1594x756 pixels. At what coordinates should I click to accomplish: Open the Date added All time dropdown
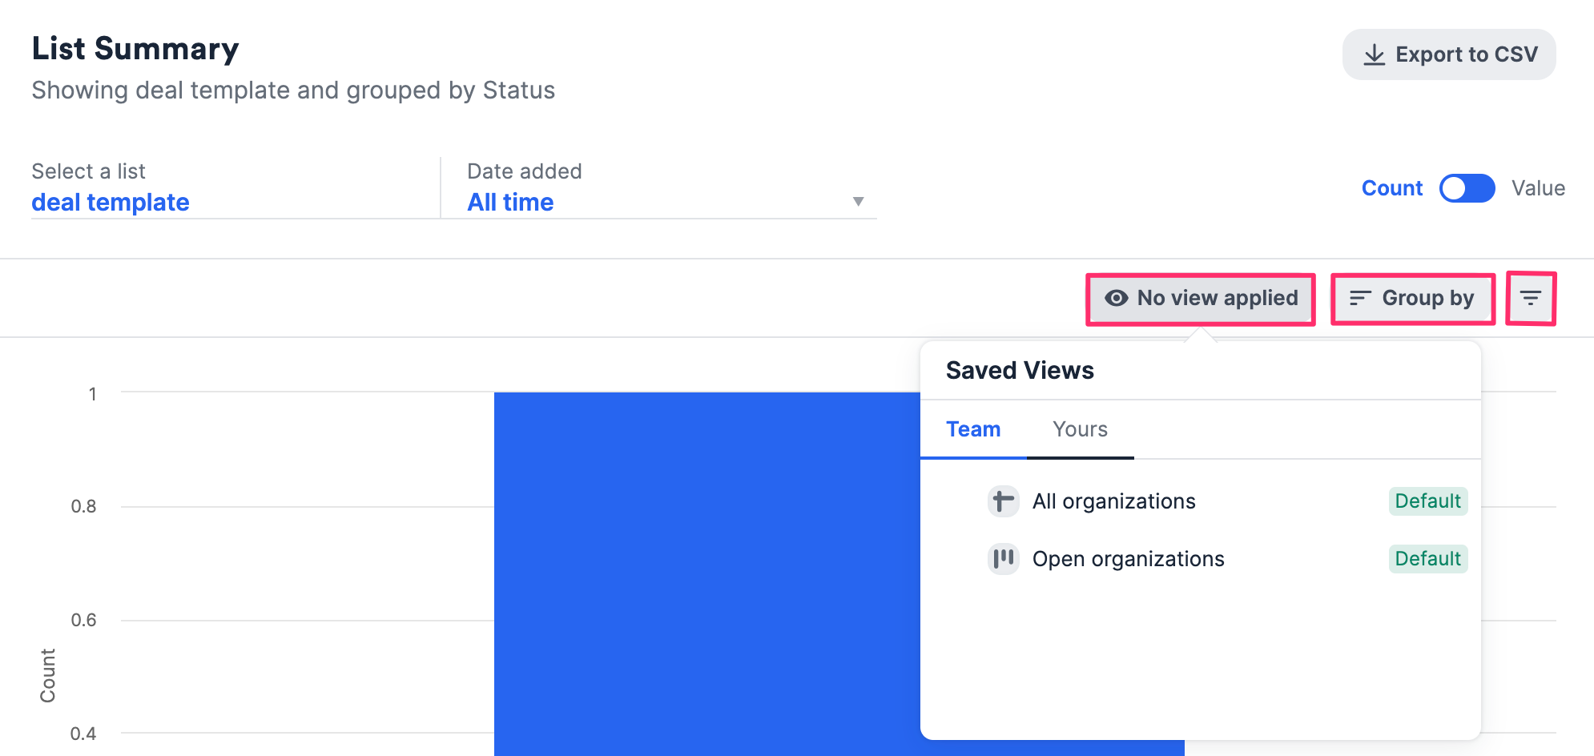click(x=857, y=201)
